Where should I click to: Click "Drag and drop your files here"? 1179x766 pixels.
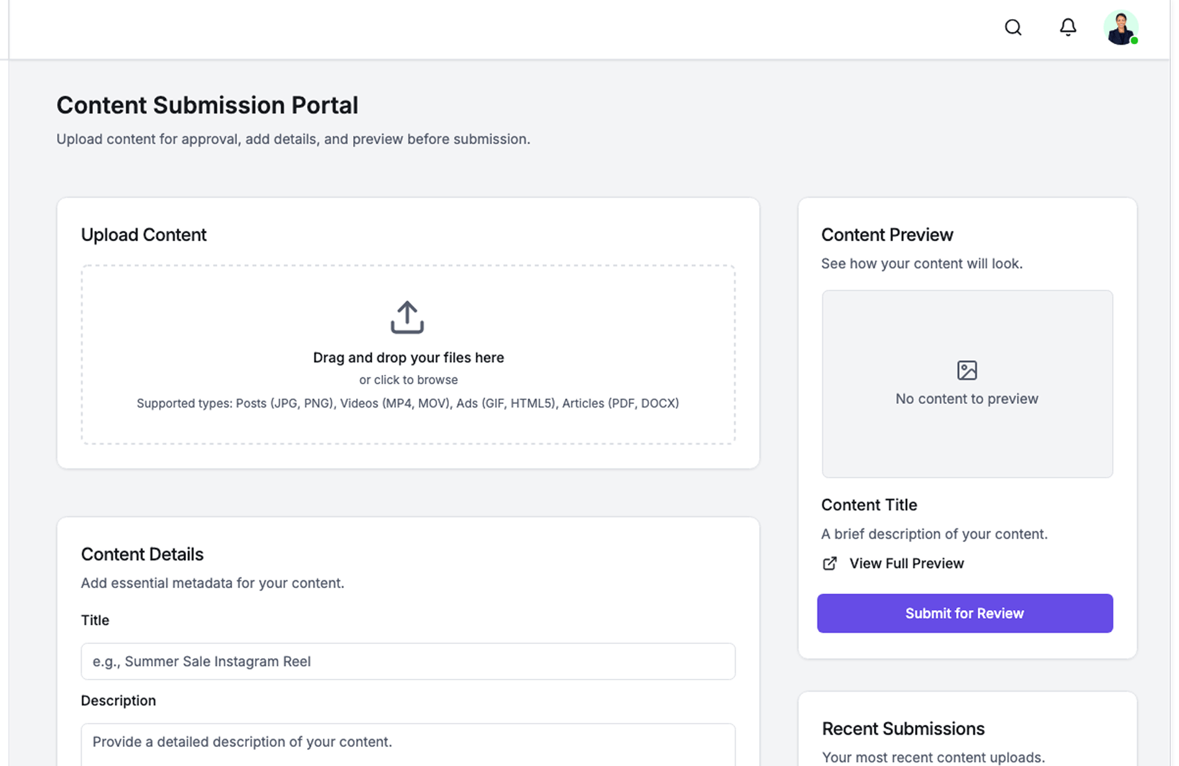tap(408, 358)
